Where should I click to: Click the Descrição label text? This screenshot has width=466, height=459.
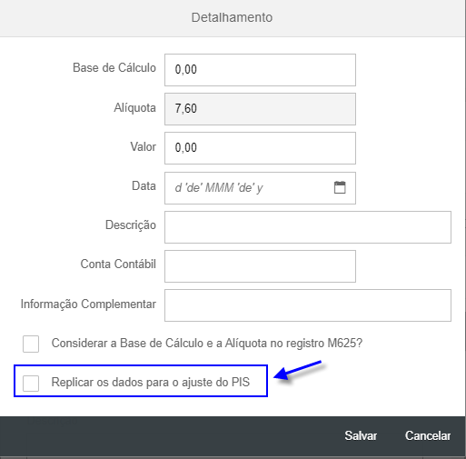(131, 225)
